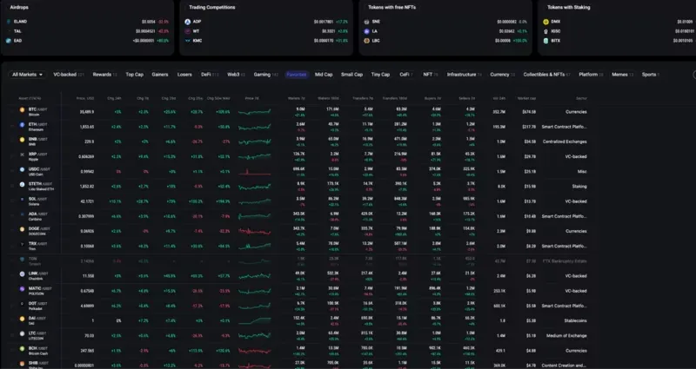
Task: Open the Currency category tab
Action: (x=502, y=75)
